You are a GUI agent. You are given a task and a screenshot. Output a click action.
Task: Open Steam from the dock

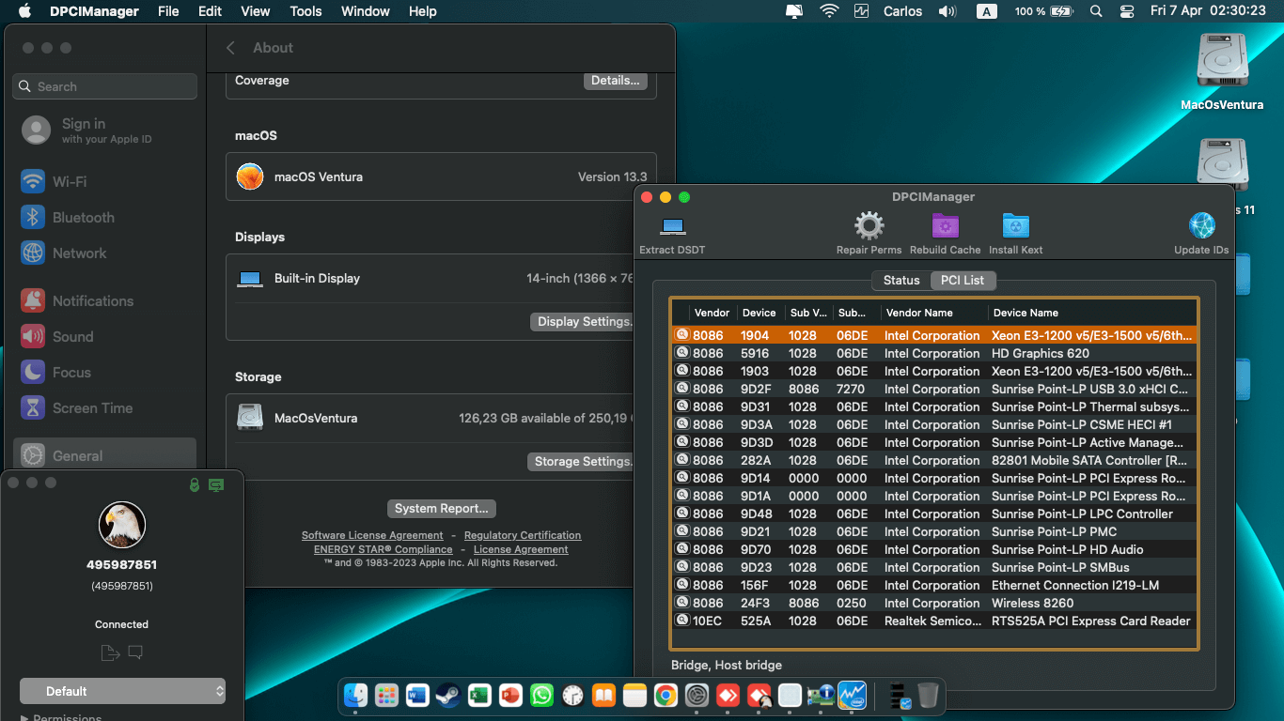[448, 695]
